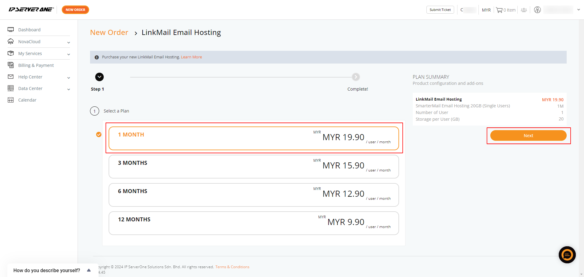Click 'SmarterMail Email Hosting 20GB (Single Users)' text
The image size is (584, 277).
tap(463, 106)
